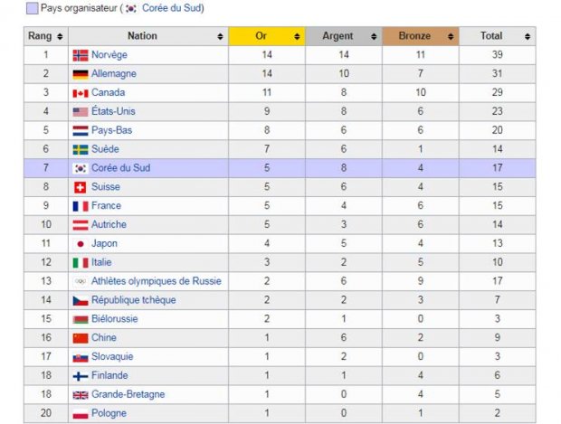Open the Corée du Sud legend link

[x=172, y=8]
